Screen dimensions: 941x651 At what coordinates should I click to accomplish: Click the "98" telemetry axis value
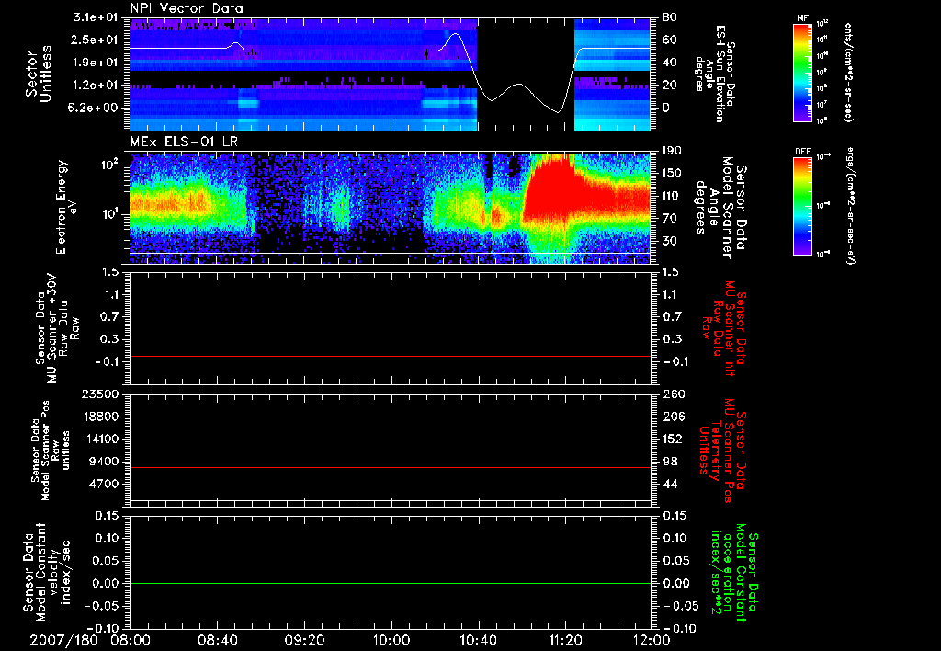pos(669,462)
